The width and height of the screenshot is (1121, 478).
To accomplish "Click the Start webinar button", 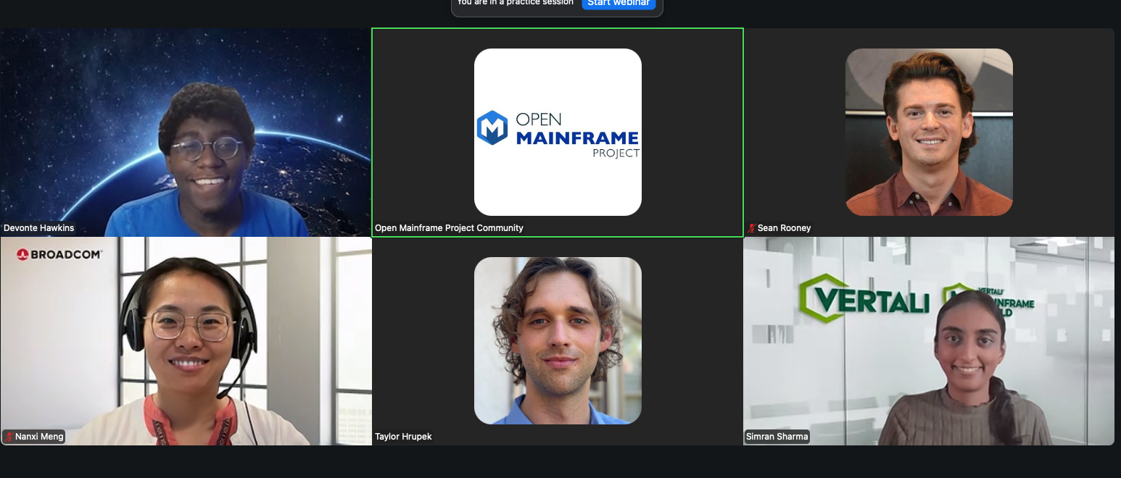I will click(618, 4).
